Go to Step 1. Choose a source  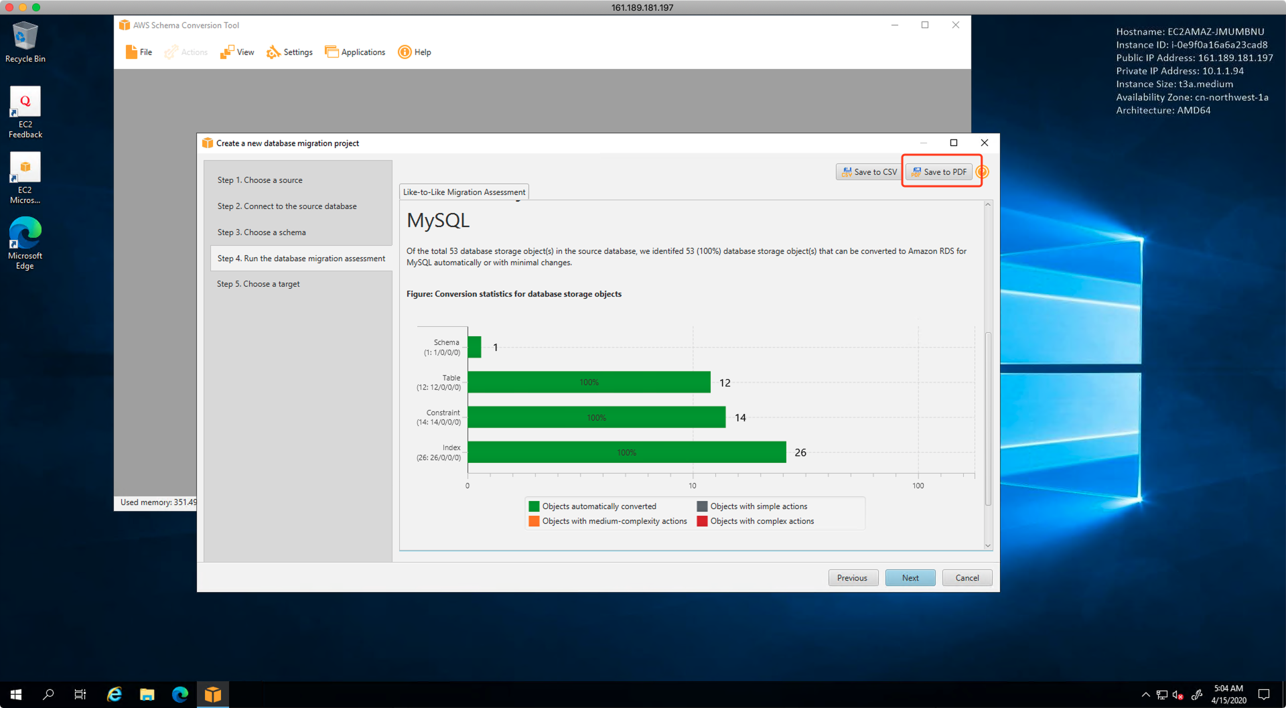(260, 180)
